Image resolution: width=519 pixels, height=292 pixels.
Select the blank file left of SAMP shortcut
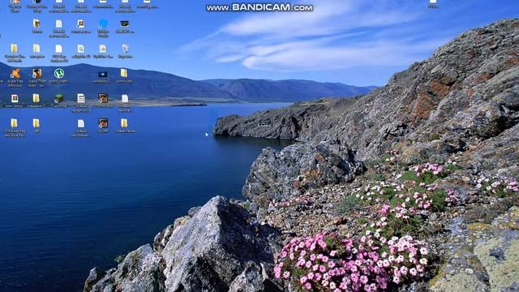81,123
